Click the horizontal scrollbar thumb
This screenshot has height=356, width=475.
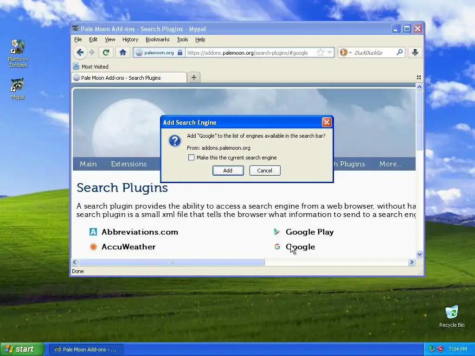click(x=172, y=262)
